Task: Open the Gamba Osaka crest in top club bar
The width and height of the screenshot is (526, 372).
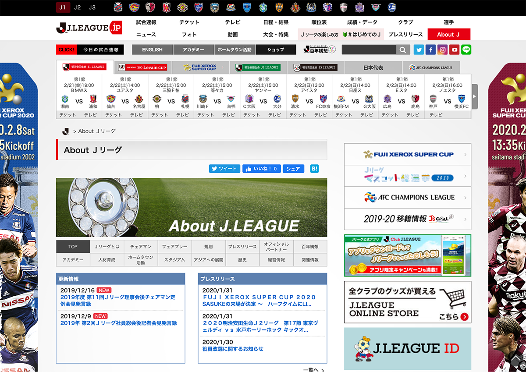Action: coord(312,7)
